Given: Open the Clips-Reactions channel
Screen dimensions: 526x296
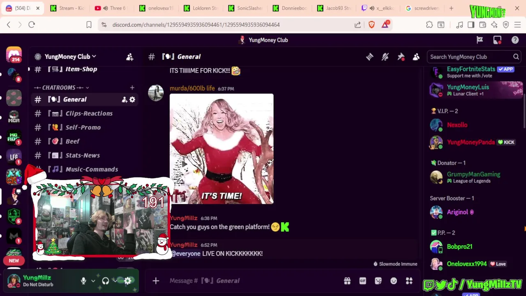Looking at the screenshot, I should 84,113.
